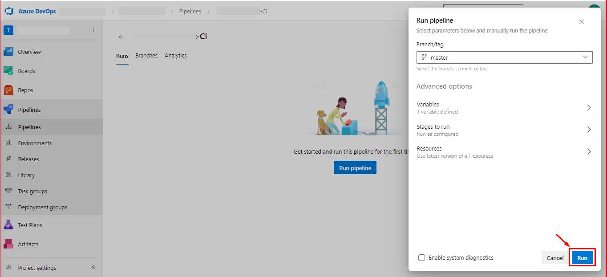Enable system diagnostics checkbox
The image size is (607, 277).
coord(421,257)
